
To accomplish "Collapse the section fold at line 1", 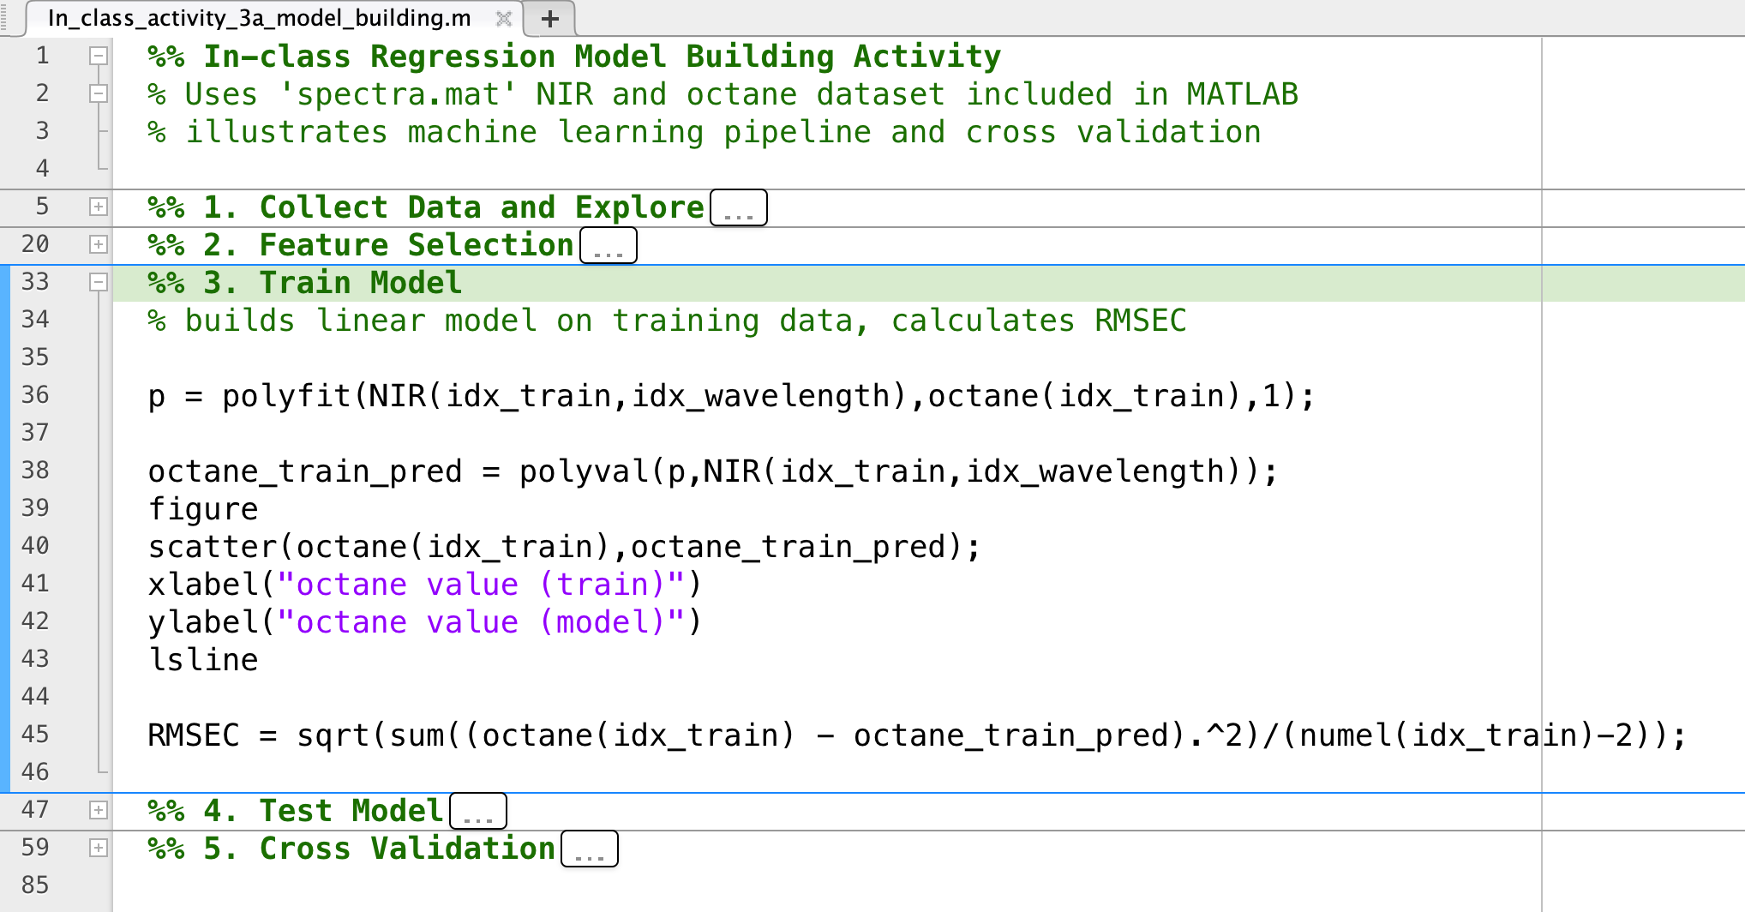I will click(99, 57).
